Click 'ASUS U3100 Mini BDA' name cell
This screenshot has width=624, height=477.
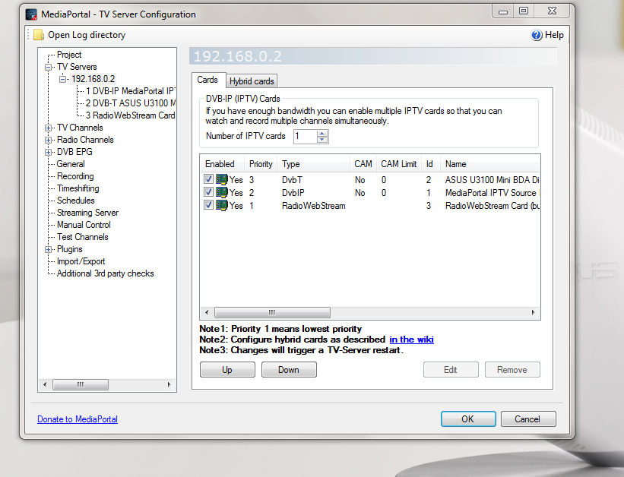(492, 180)
